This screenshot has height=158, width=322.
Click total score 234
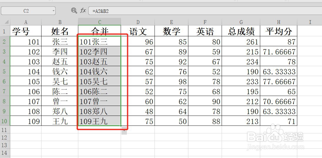[x=241, y=61]
